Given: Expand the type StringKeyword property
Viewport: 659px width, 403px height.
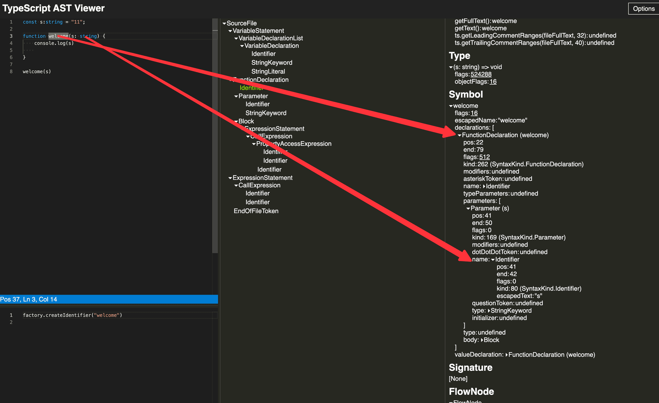Looking at the screenshot, I should pyautogui.click(x=489, y=311).
